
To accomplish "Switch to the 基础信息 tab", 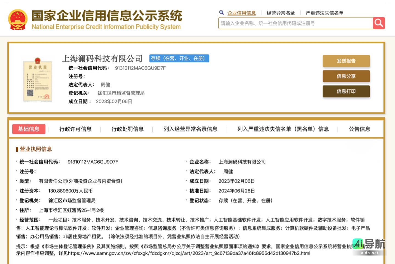I will [29, 129].
